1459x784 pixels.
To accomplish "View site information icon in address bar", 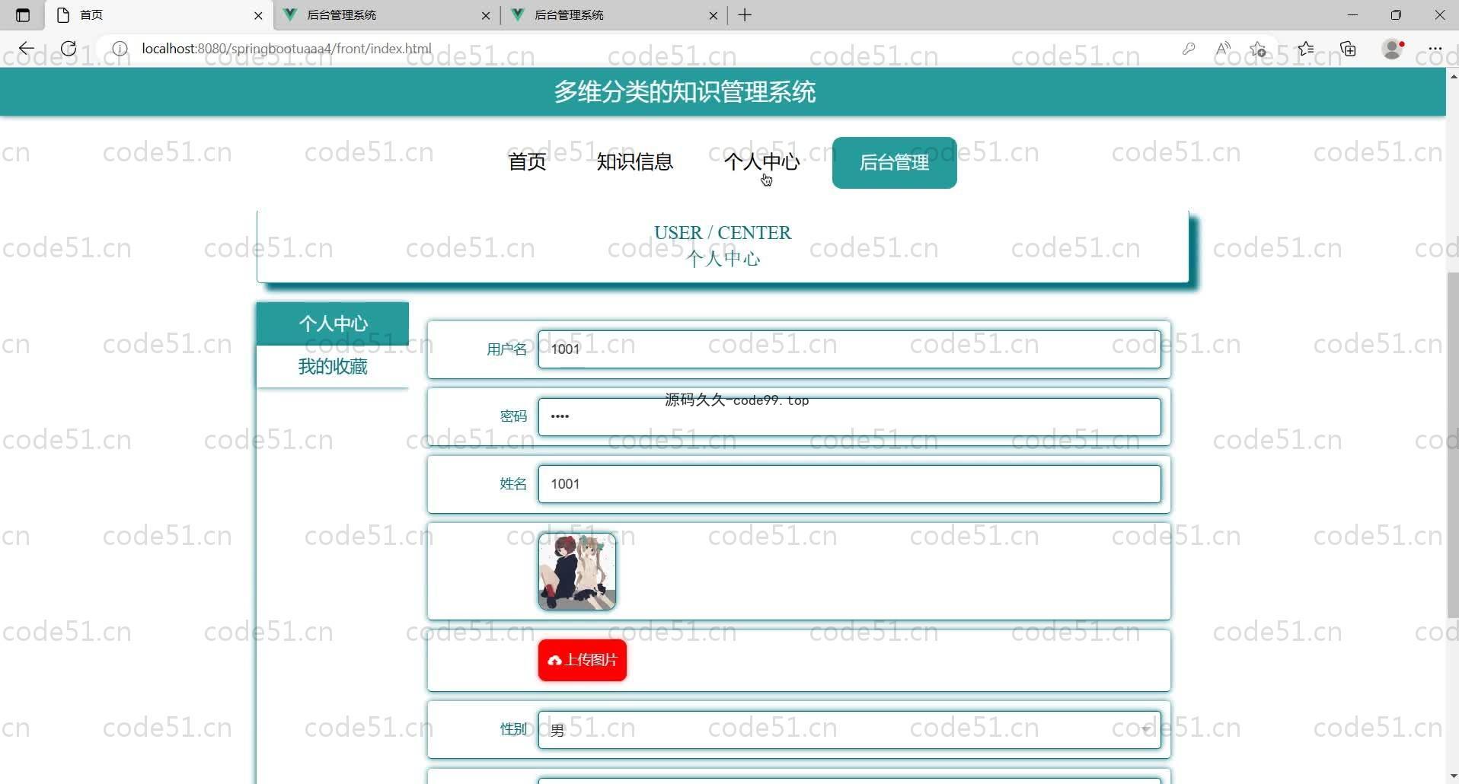I will (x=120, y=49).
